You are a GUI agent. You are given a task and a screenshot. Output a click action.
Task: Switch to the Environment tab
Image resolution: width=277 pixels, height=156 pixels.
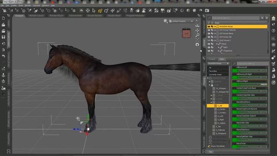(x=75, y=16)
